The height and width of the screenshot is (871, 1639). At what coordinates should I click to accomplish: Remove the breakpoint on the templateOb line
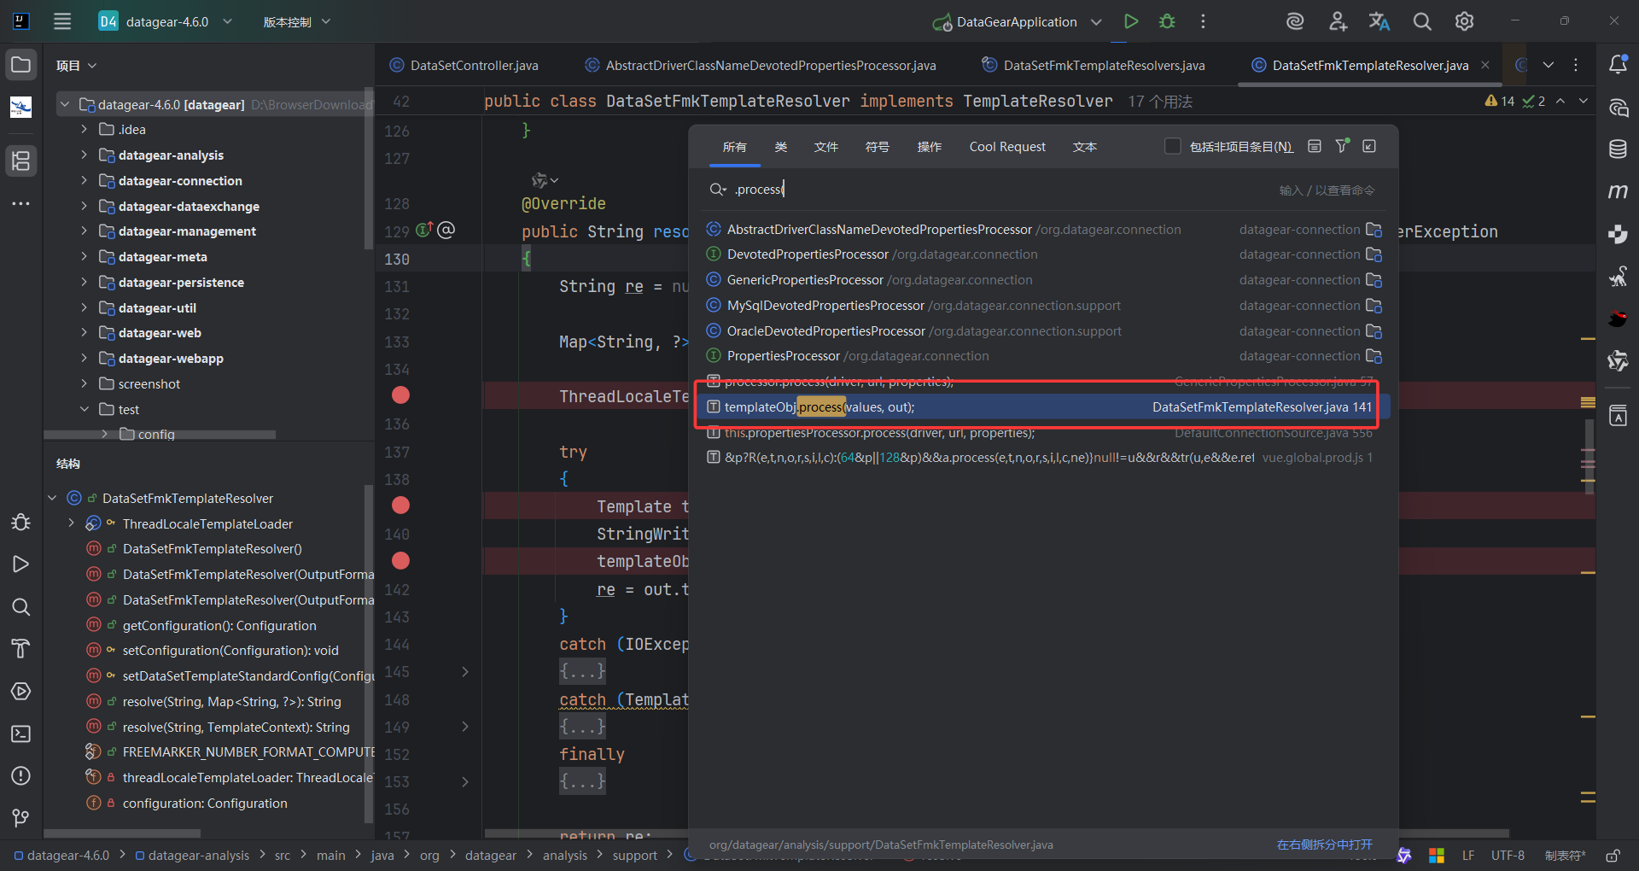[x=400, y=561]
